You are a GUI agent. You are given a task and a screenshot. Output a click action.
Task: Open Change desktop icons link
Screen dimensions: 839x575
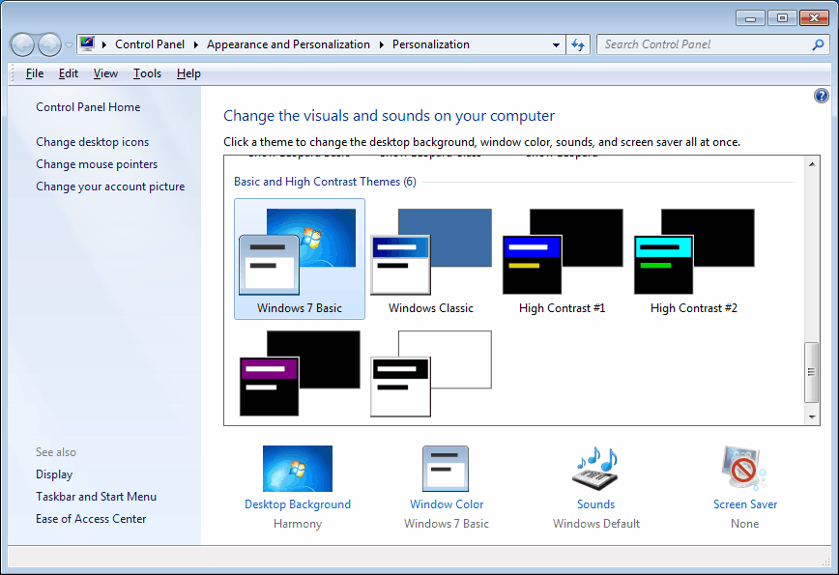point(93,142)
